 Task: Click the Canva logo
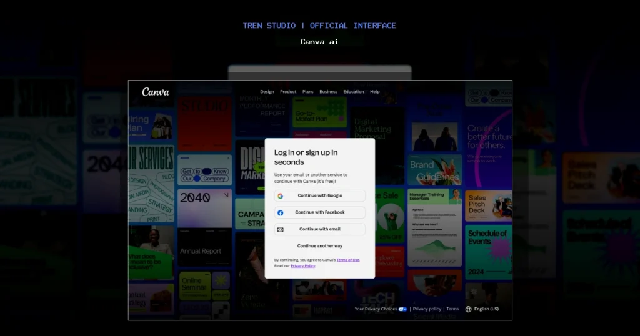pos(156,92)
